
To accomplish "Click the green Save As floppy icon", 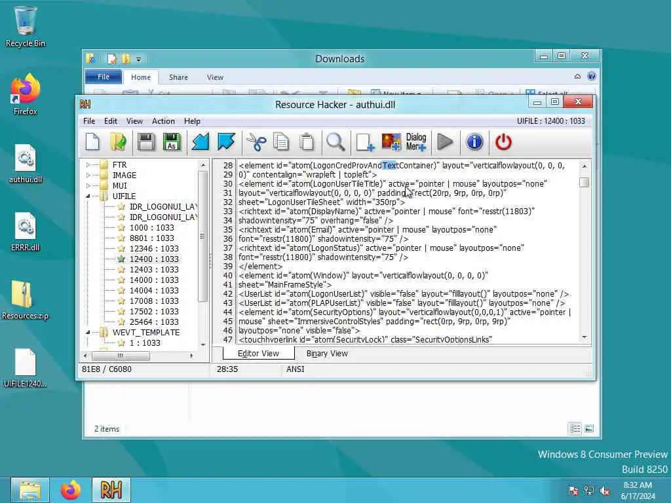I will (x=172, y=142).
